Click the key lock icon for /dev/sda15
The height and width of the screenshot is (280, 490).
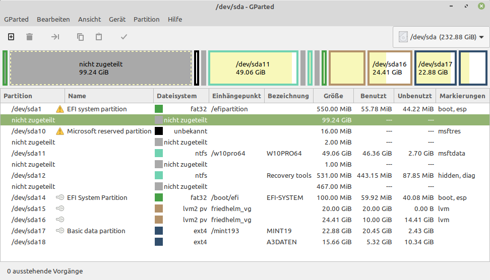(x=59, y=208)
